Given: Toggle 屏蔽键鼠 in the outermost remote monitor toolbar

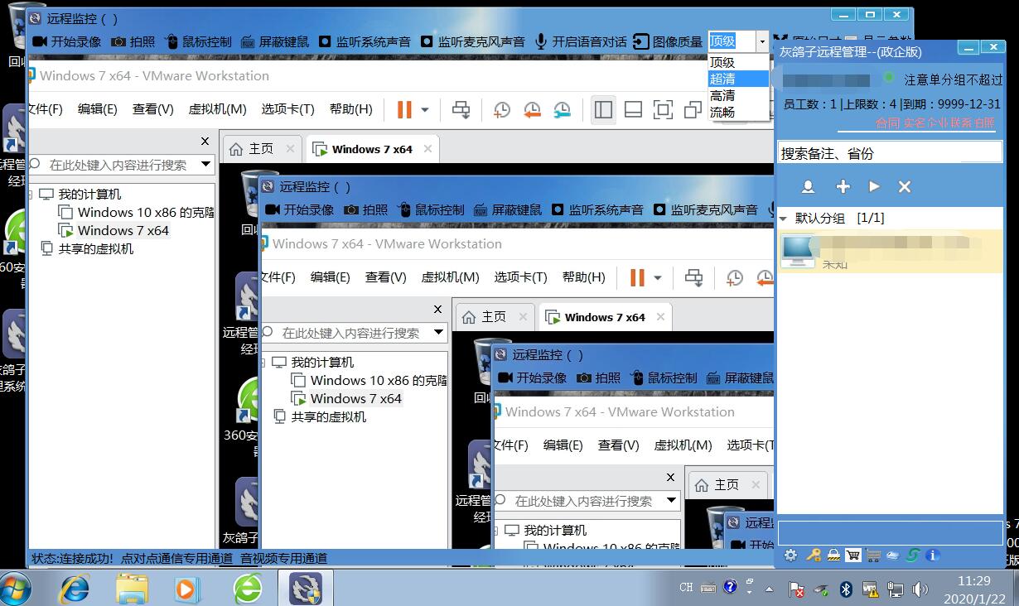Looking at the screenshot, I should (275, 41).
